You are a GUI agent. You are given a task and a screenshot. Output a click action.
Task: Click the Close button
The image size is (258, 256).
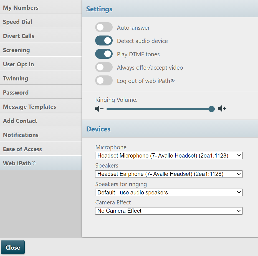tap(13, 247)
